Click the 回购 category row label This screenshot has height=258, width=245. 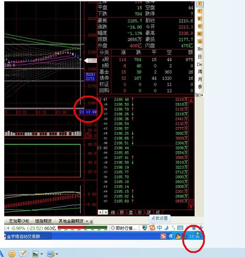coord(104,91)
